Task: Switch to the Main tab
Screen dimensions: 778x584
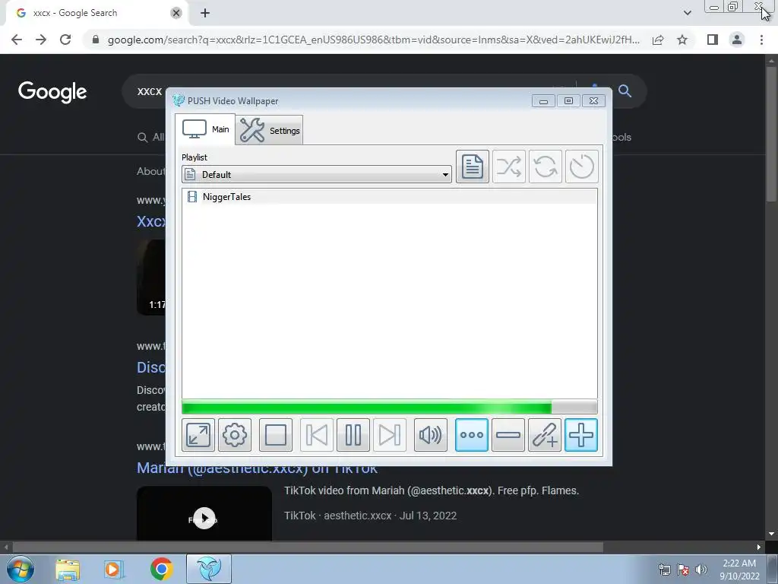Action: click(205, 129)
